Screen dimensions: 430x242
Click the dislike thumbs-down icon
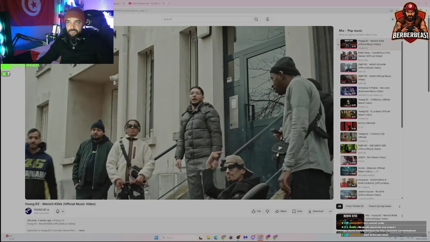(x=267, y=211)
